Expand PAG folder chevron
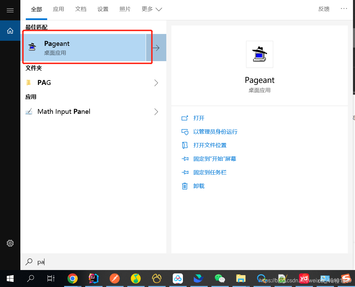 pyautogui.click(x=156, y=83)
